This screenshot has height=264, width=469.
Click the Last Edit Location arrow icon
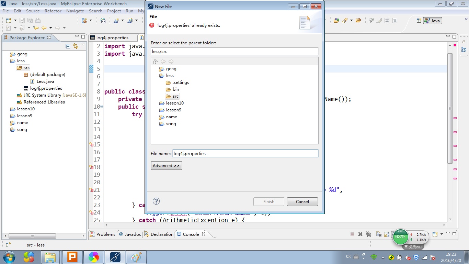coord(36,28)
